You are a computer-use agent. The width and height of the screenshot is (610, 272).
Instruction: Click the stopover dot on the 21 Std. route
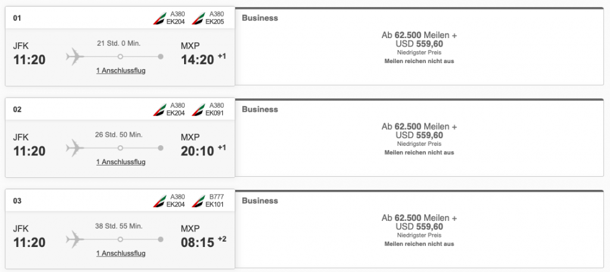tap(120, 57)
